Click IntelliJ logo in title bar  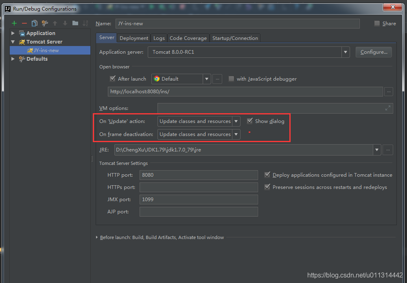(x=8, y=9)
